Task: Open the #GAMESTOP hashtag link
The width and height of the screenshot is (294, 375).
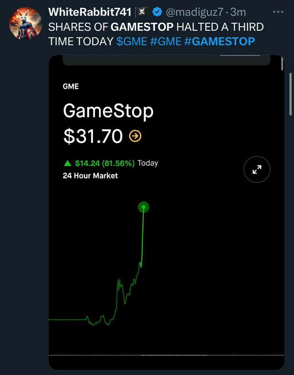Action: pyautogui.click(x=219, y=41)
